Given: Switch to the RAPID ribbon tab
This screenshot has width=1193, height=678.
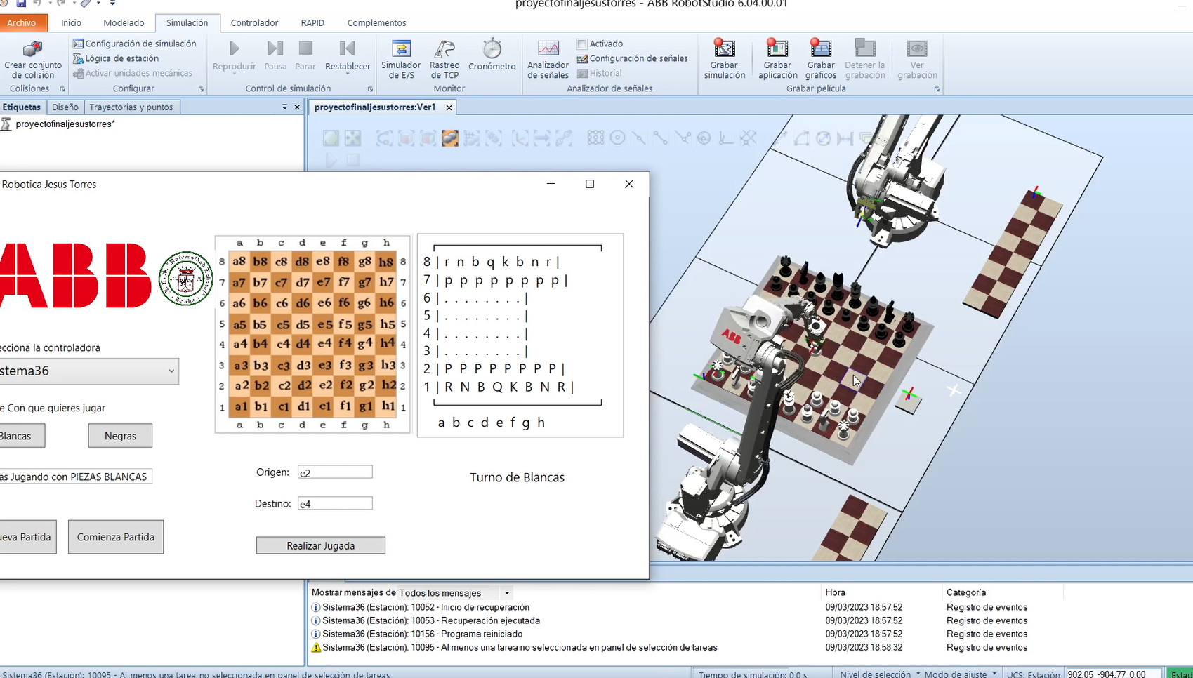Looking at the screenshot, I should tap(312, 23).
